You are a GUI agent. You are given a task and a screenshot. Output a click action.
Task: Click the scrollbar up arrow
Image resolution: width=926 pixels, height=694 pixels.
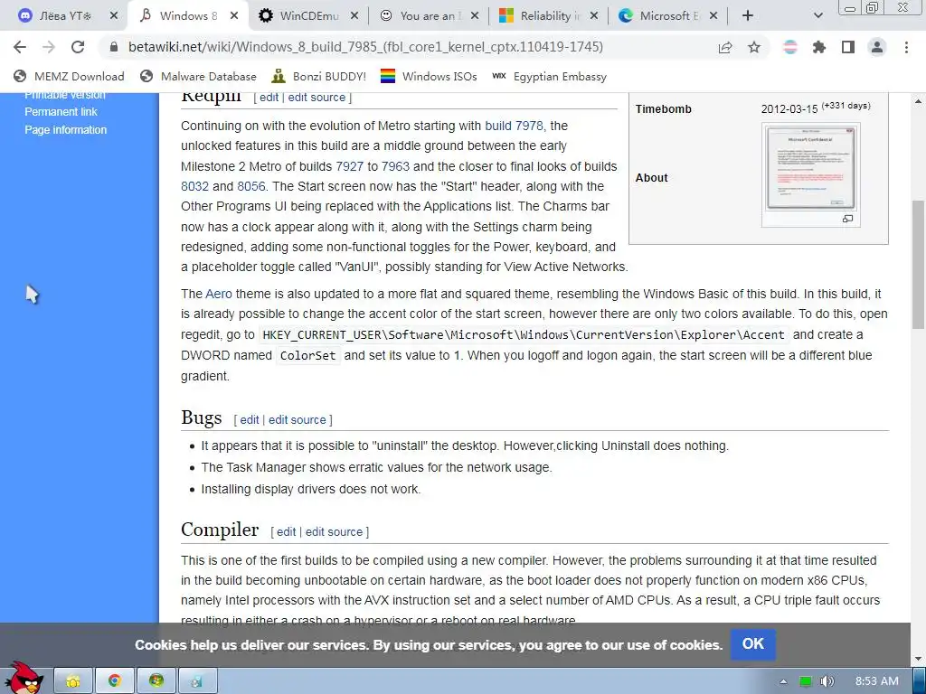click(919, 101)
